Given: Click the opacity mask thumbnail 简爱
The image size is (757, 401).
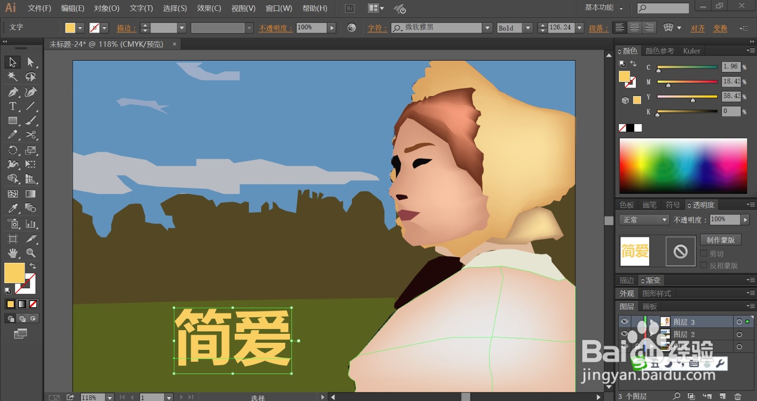Looking at the screenshot, I should tap(634, 251).
